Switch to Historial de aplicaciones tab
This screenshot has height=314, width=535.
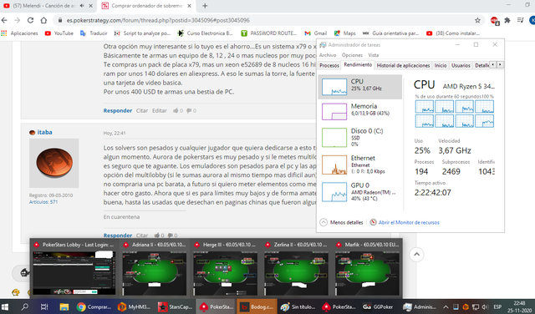click(x=403, y=65)
